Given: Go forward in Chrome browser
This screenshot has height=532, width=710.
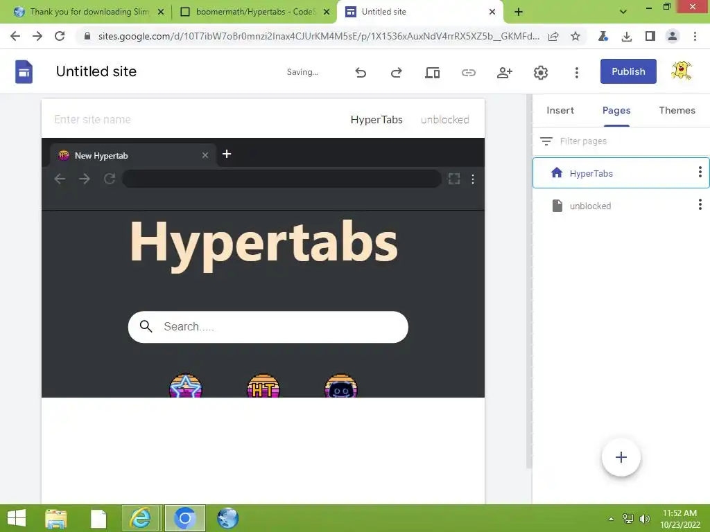Looking at the screenshot, I should [37, 36].
